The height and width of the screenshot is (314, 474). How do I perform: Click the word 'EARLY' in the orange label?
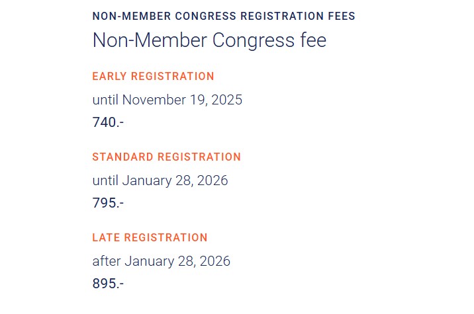pyautogui.click(x=108, y=77)
